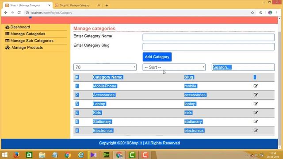The height and width of the screenshot is (159, 283).
Task: Edit the Electronics category row
Action: pos(256,130)
